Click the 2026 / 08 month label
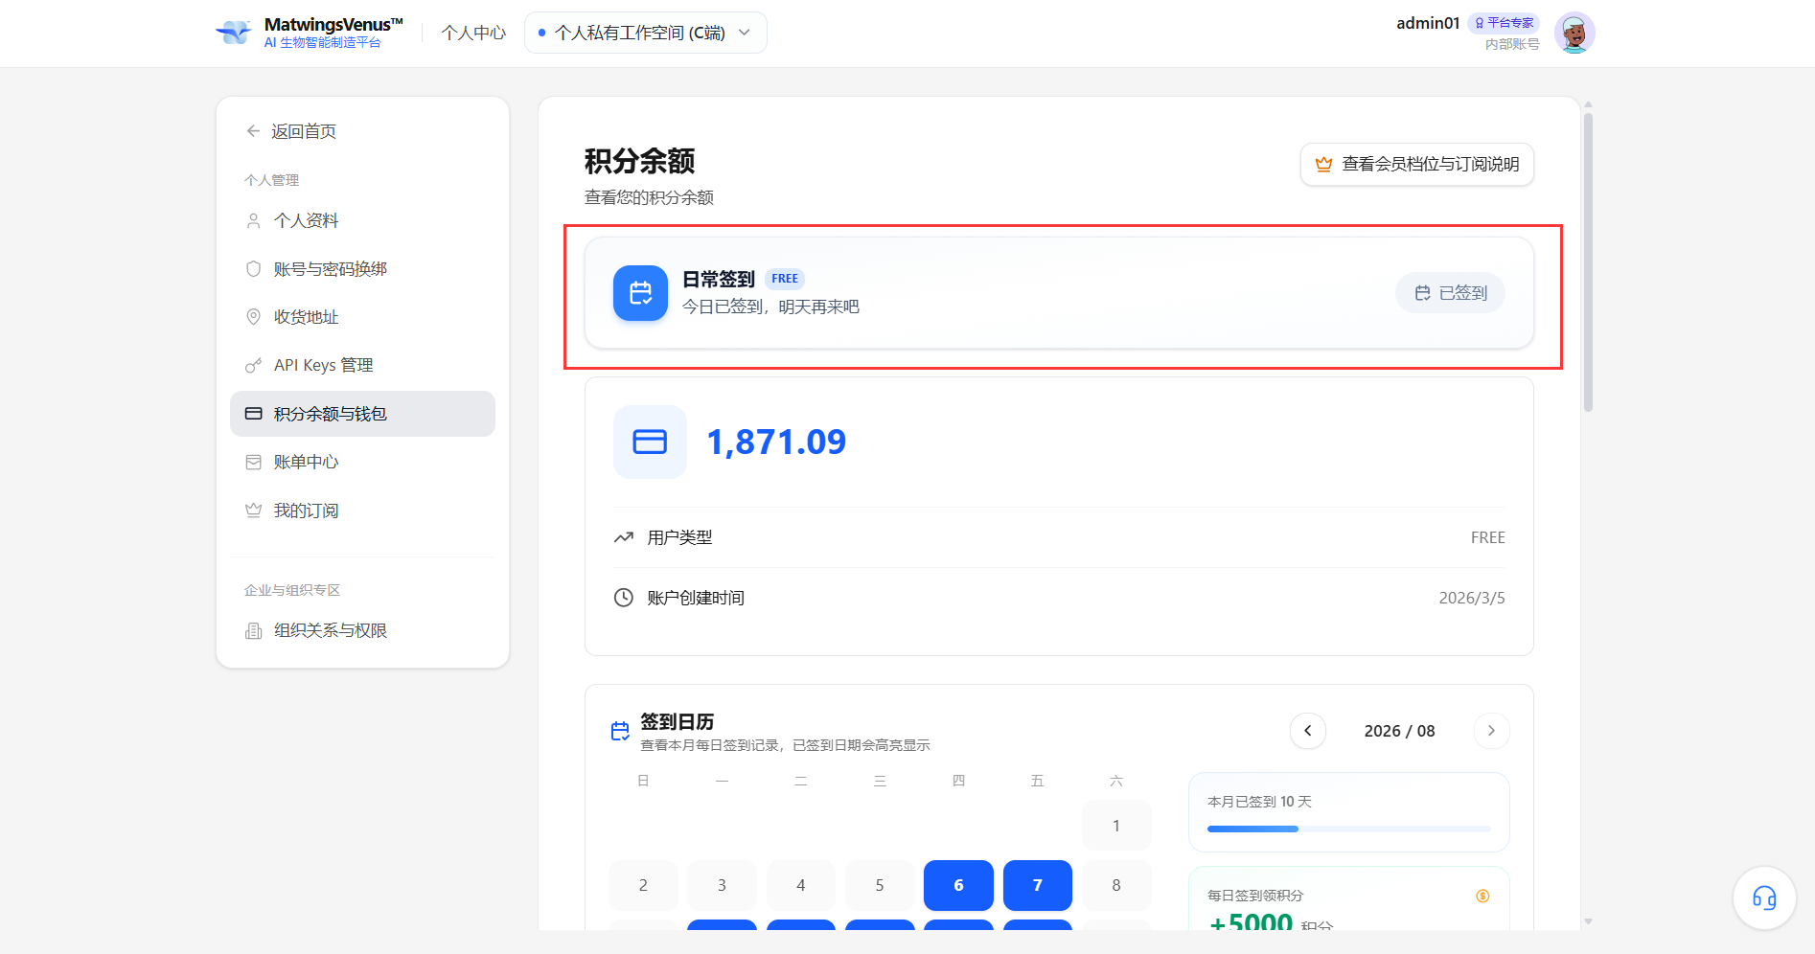Viewport: 1815px width, 954px height. click(x=1400, y=731)
